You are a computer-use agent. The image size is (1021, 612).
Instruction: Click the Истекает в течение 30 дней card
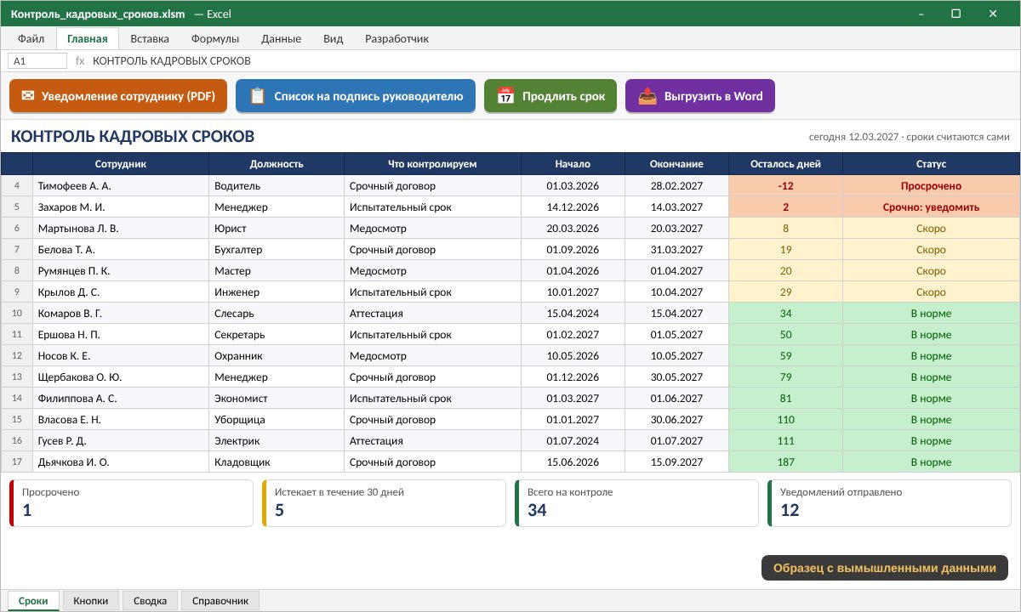click(x=384, y=503)
